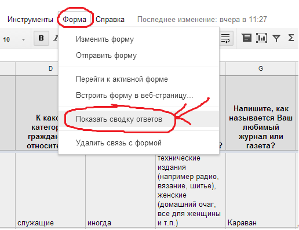This screenshot has width=299, height=230.
Task: Choose Отправить форму menu entry
Action: (x=138, y=56)
